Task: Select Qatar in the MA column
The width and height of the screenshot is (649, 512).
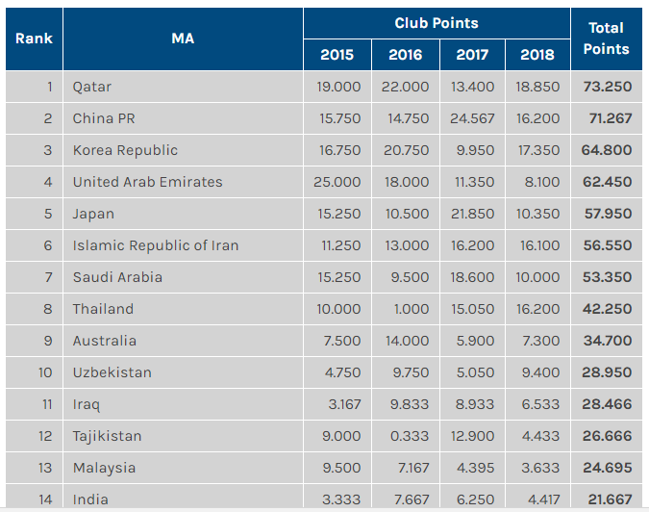Action: [92, 87]
